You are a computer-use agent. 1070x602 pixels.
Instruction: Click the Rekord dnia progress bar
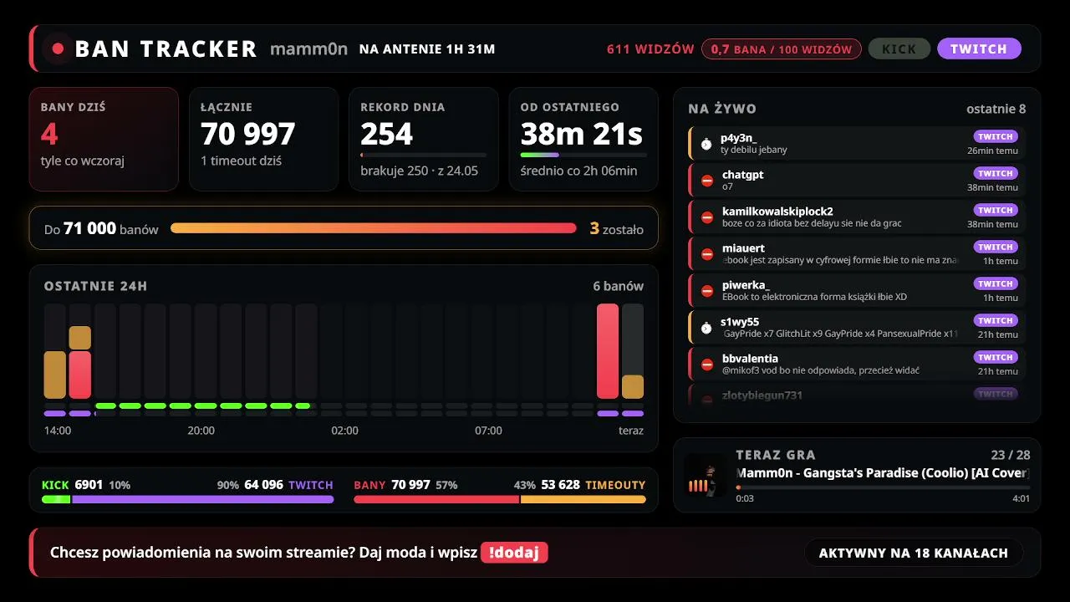423,155
